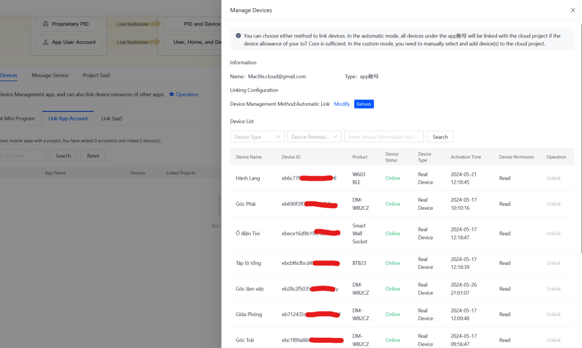Unlink the Hành Lang device
Viewport: 582px width, 348px height.
(554, 178)
